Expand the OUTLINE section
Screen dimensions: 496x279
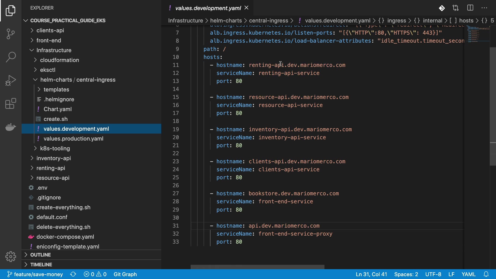click(41, 255)
